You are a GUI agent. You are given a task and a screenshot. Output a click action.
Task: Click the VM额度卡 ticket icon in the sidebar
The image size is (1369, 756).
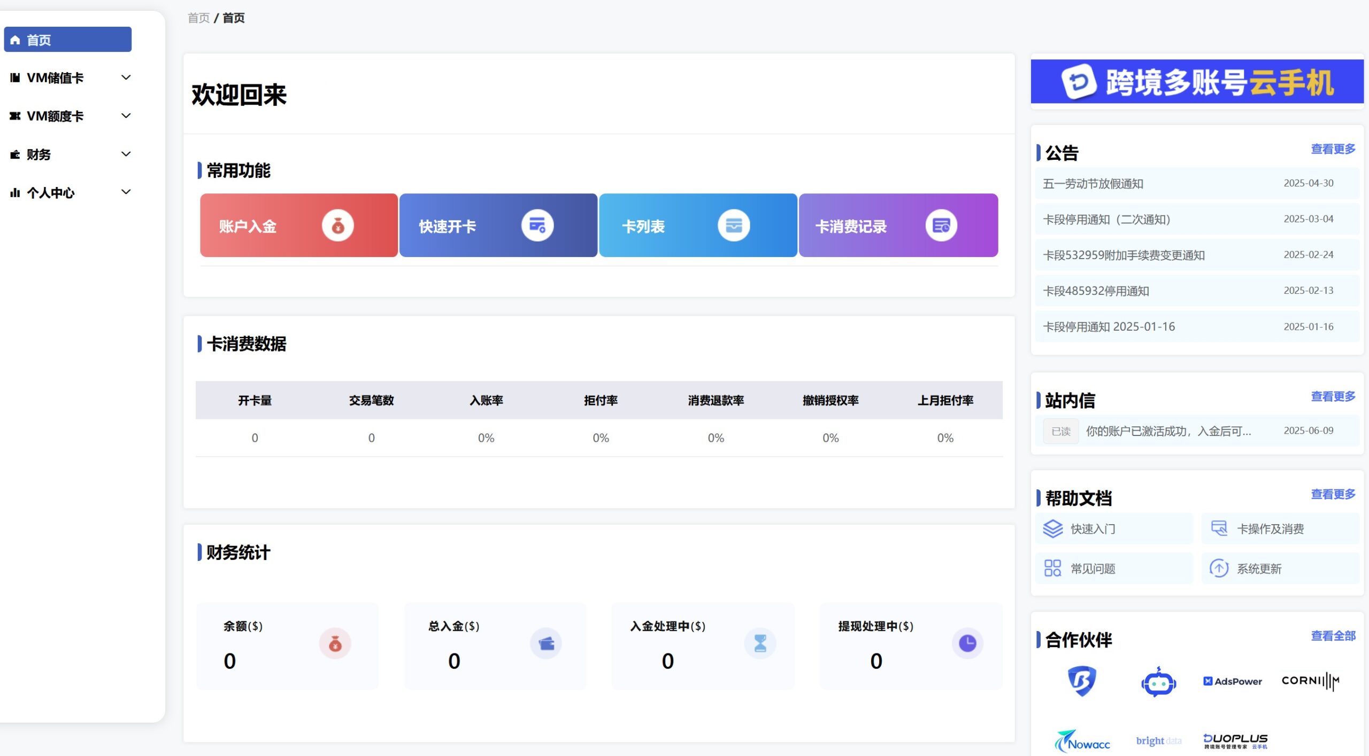15,116
